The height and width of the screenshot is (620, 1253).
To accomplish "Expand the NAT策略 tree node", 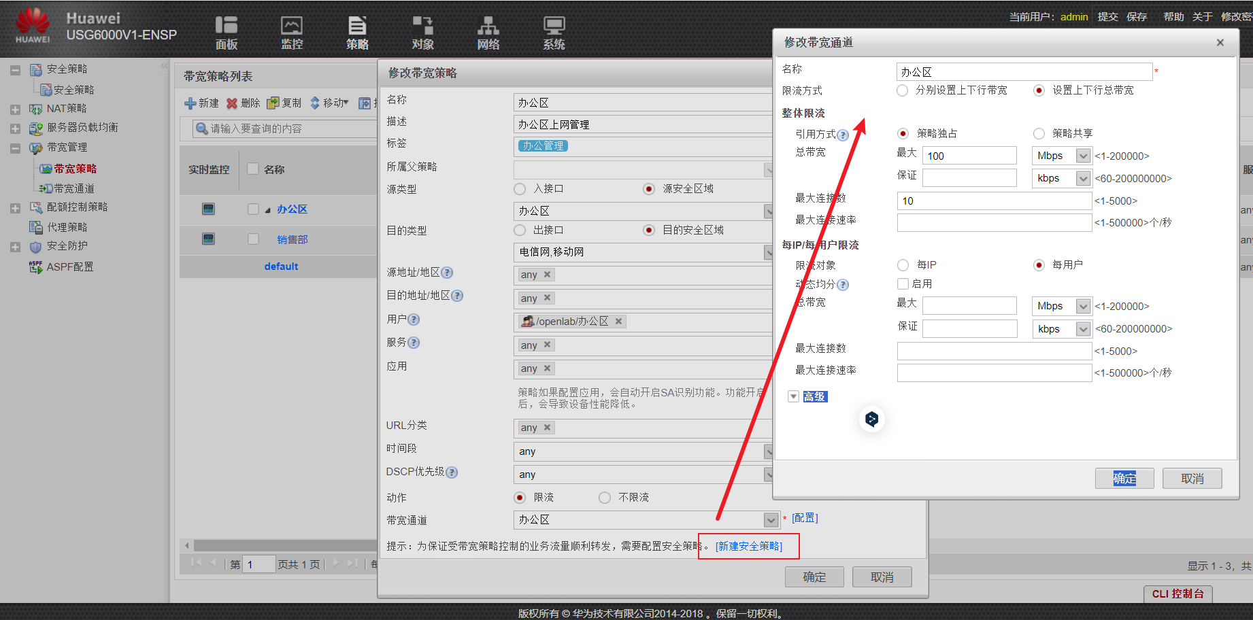I will coord(15,109).
